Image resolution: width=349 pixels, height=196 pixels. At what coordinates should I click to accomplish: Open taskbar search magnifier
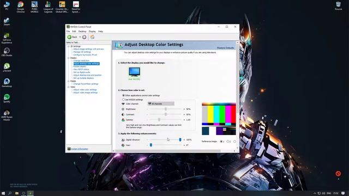(x=10, y=193)
